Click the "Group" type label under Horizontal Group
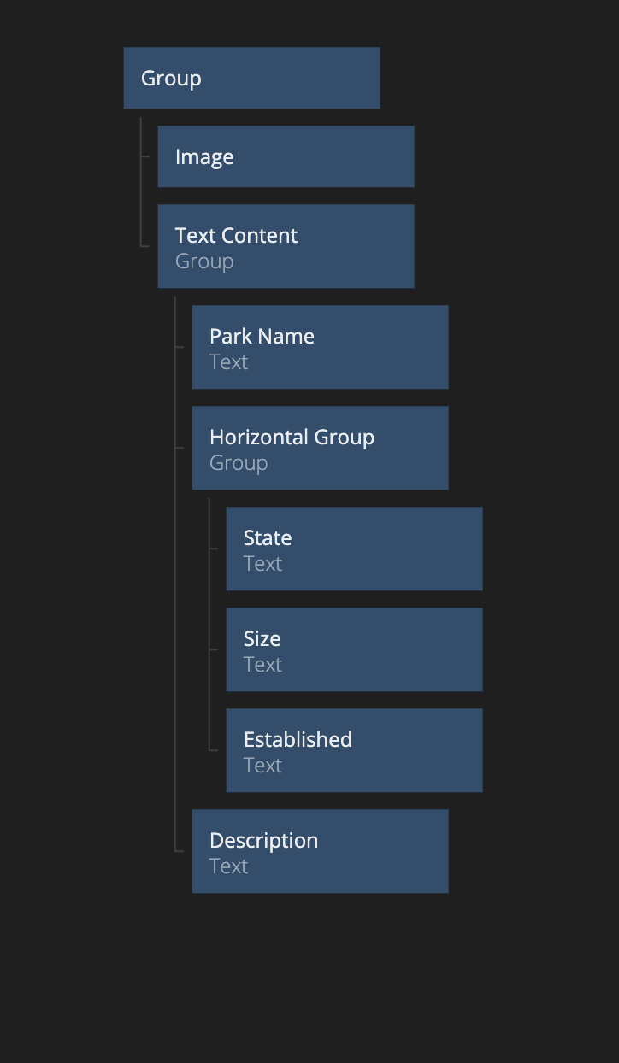The height and width of the screenshot is (1063, 619). pyautogui.click(x=239, y=463)
